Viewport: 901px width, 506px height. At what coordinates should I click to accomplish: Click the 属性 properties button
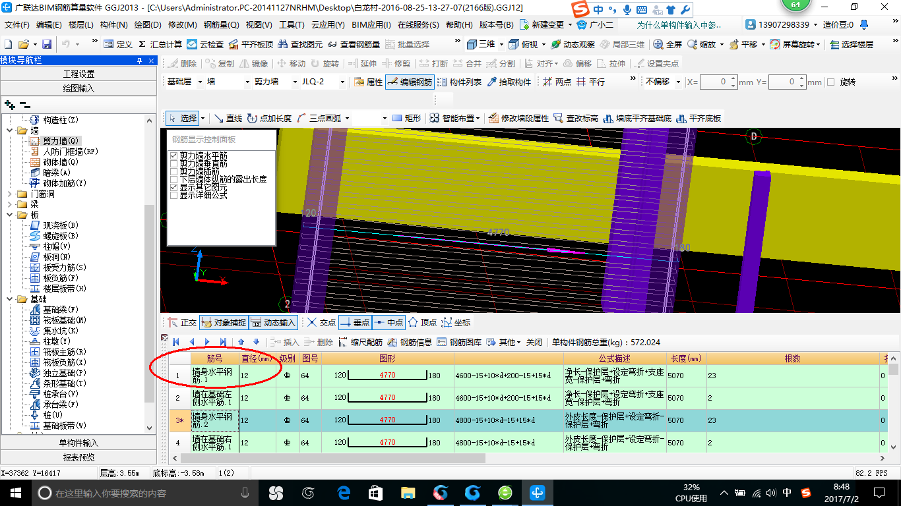368,82
